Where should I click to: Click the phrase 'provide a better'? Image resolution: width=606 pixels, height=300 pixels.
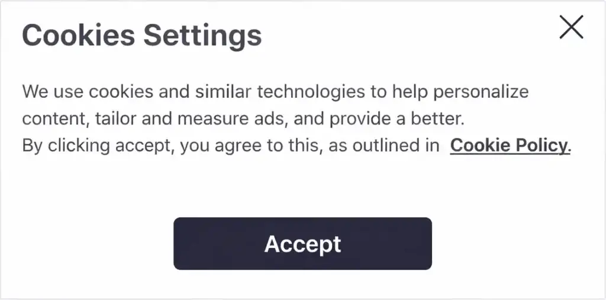(395, 119)
